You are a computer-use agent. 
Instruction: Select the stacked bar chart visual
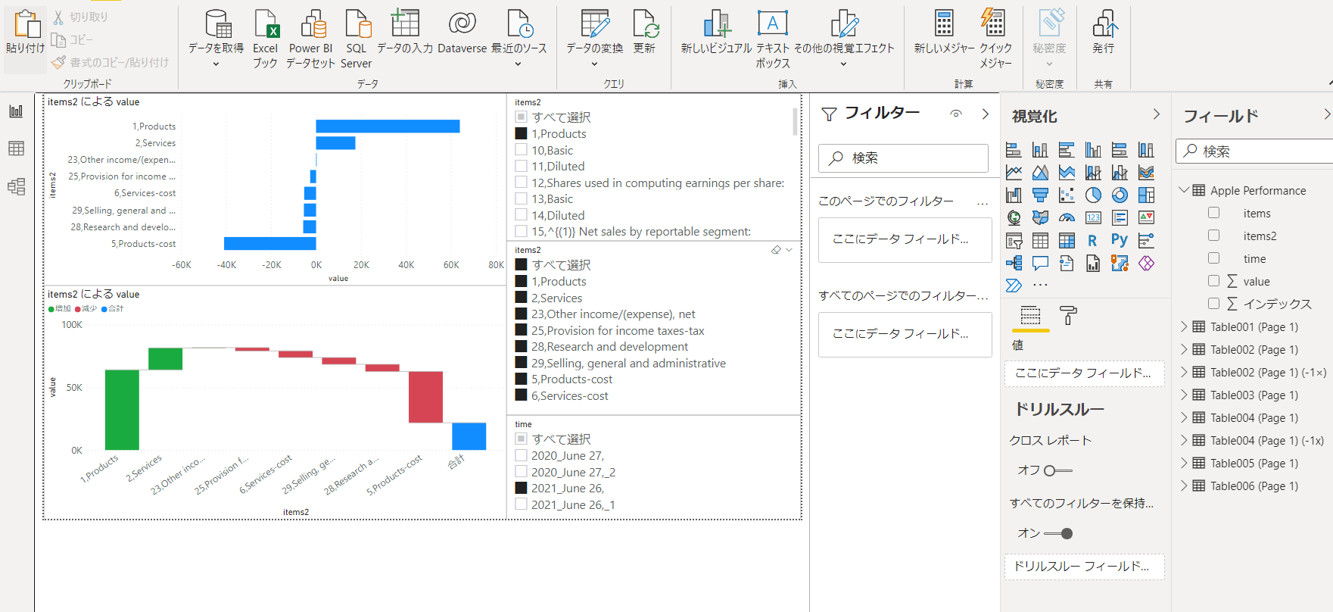1014,150
